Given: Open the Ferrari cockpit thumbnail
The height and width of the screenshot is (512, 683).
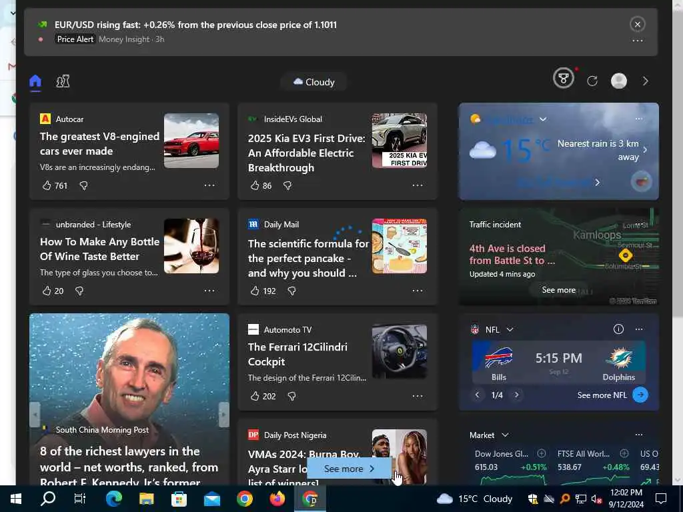Looking at the screenshot, I should (x=400, y=351).
